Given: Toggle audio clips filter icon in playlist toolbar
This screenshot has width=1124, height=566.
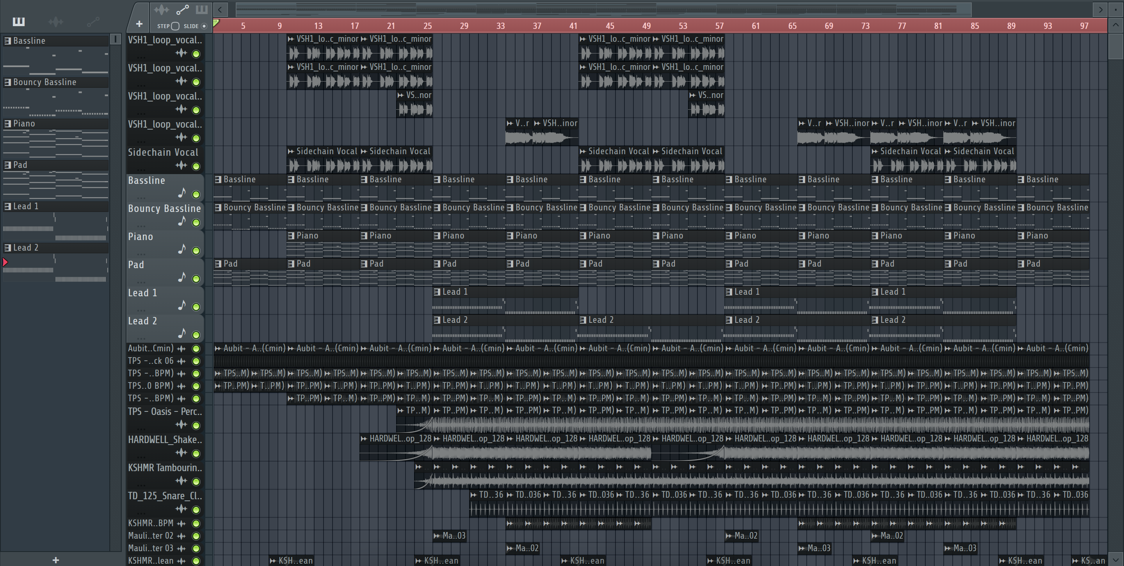Looking at the screenshot, I should (162, 9).
